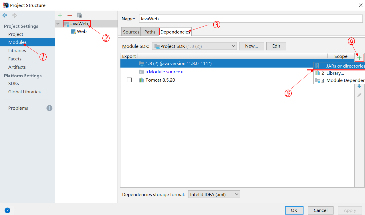Choose Module Dependency option
This screenshot has width=365, height=215.
pyautogui.click(x=339, y=80)
